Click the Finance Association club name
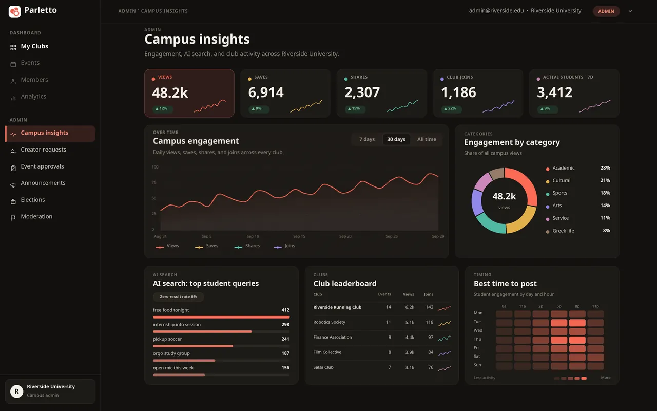The height and width of the screenshot is (411, 657). coord(333,338)
